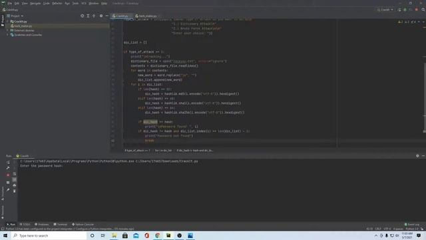Click the Debug bug icon
The width and height of the screenshot is (426, 240).
pos(405,9)
